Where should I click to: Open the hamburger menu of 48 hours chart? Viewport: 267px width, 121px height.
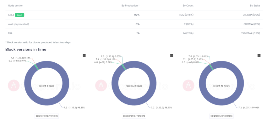259,56
